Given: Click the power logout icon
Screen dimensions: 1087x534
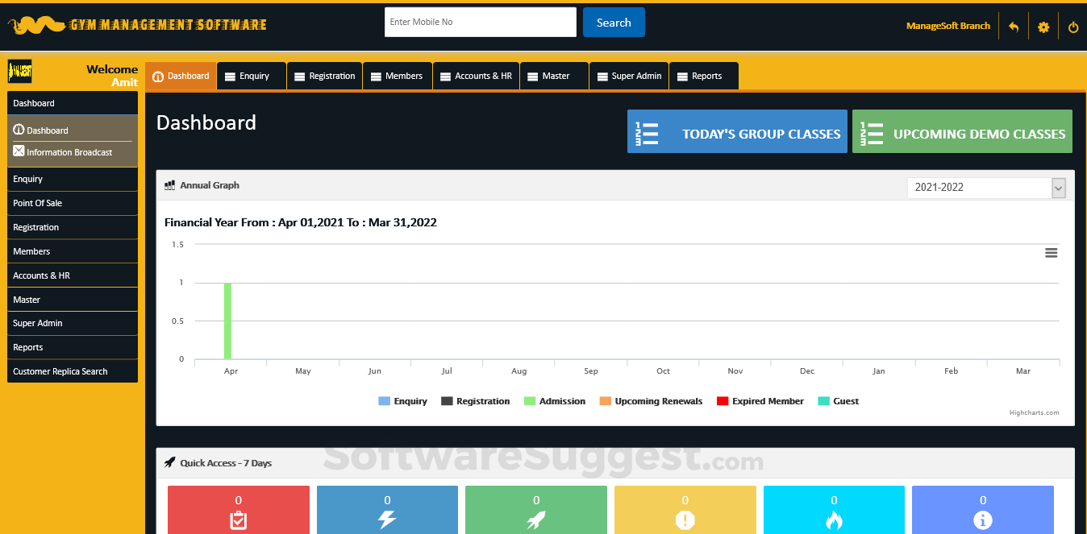Looking at the screenshot, I should [x=1072, y=27].
